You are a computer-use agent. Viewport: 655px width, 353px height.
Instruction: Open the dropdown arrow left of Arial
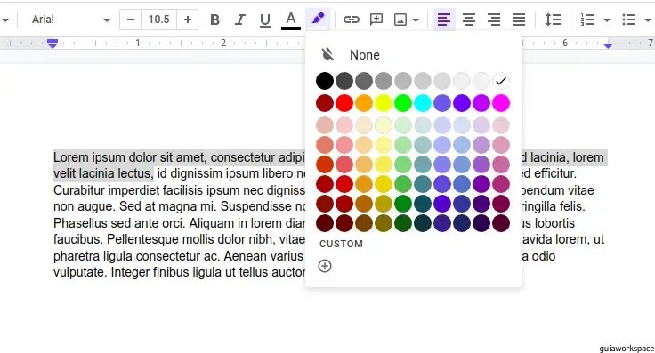[x=5, y=20]
